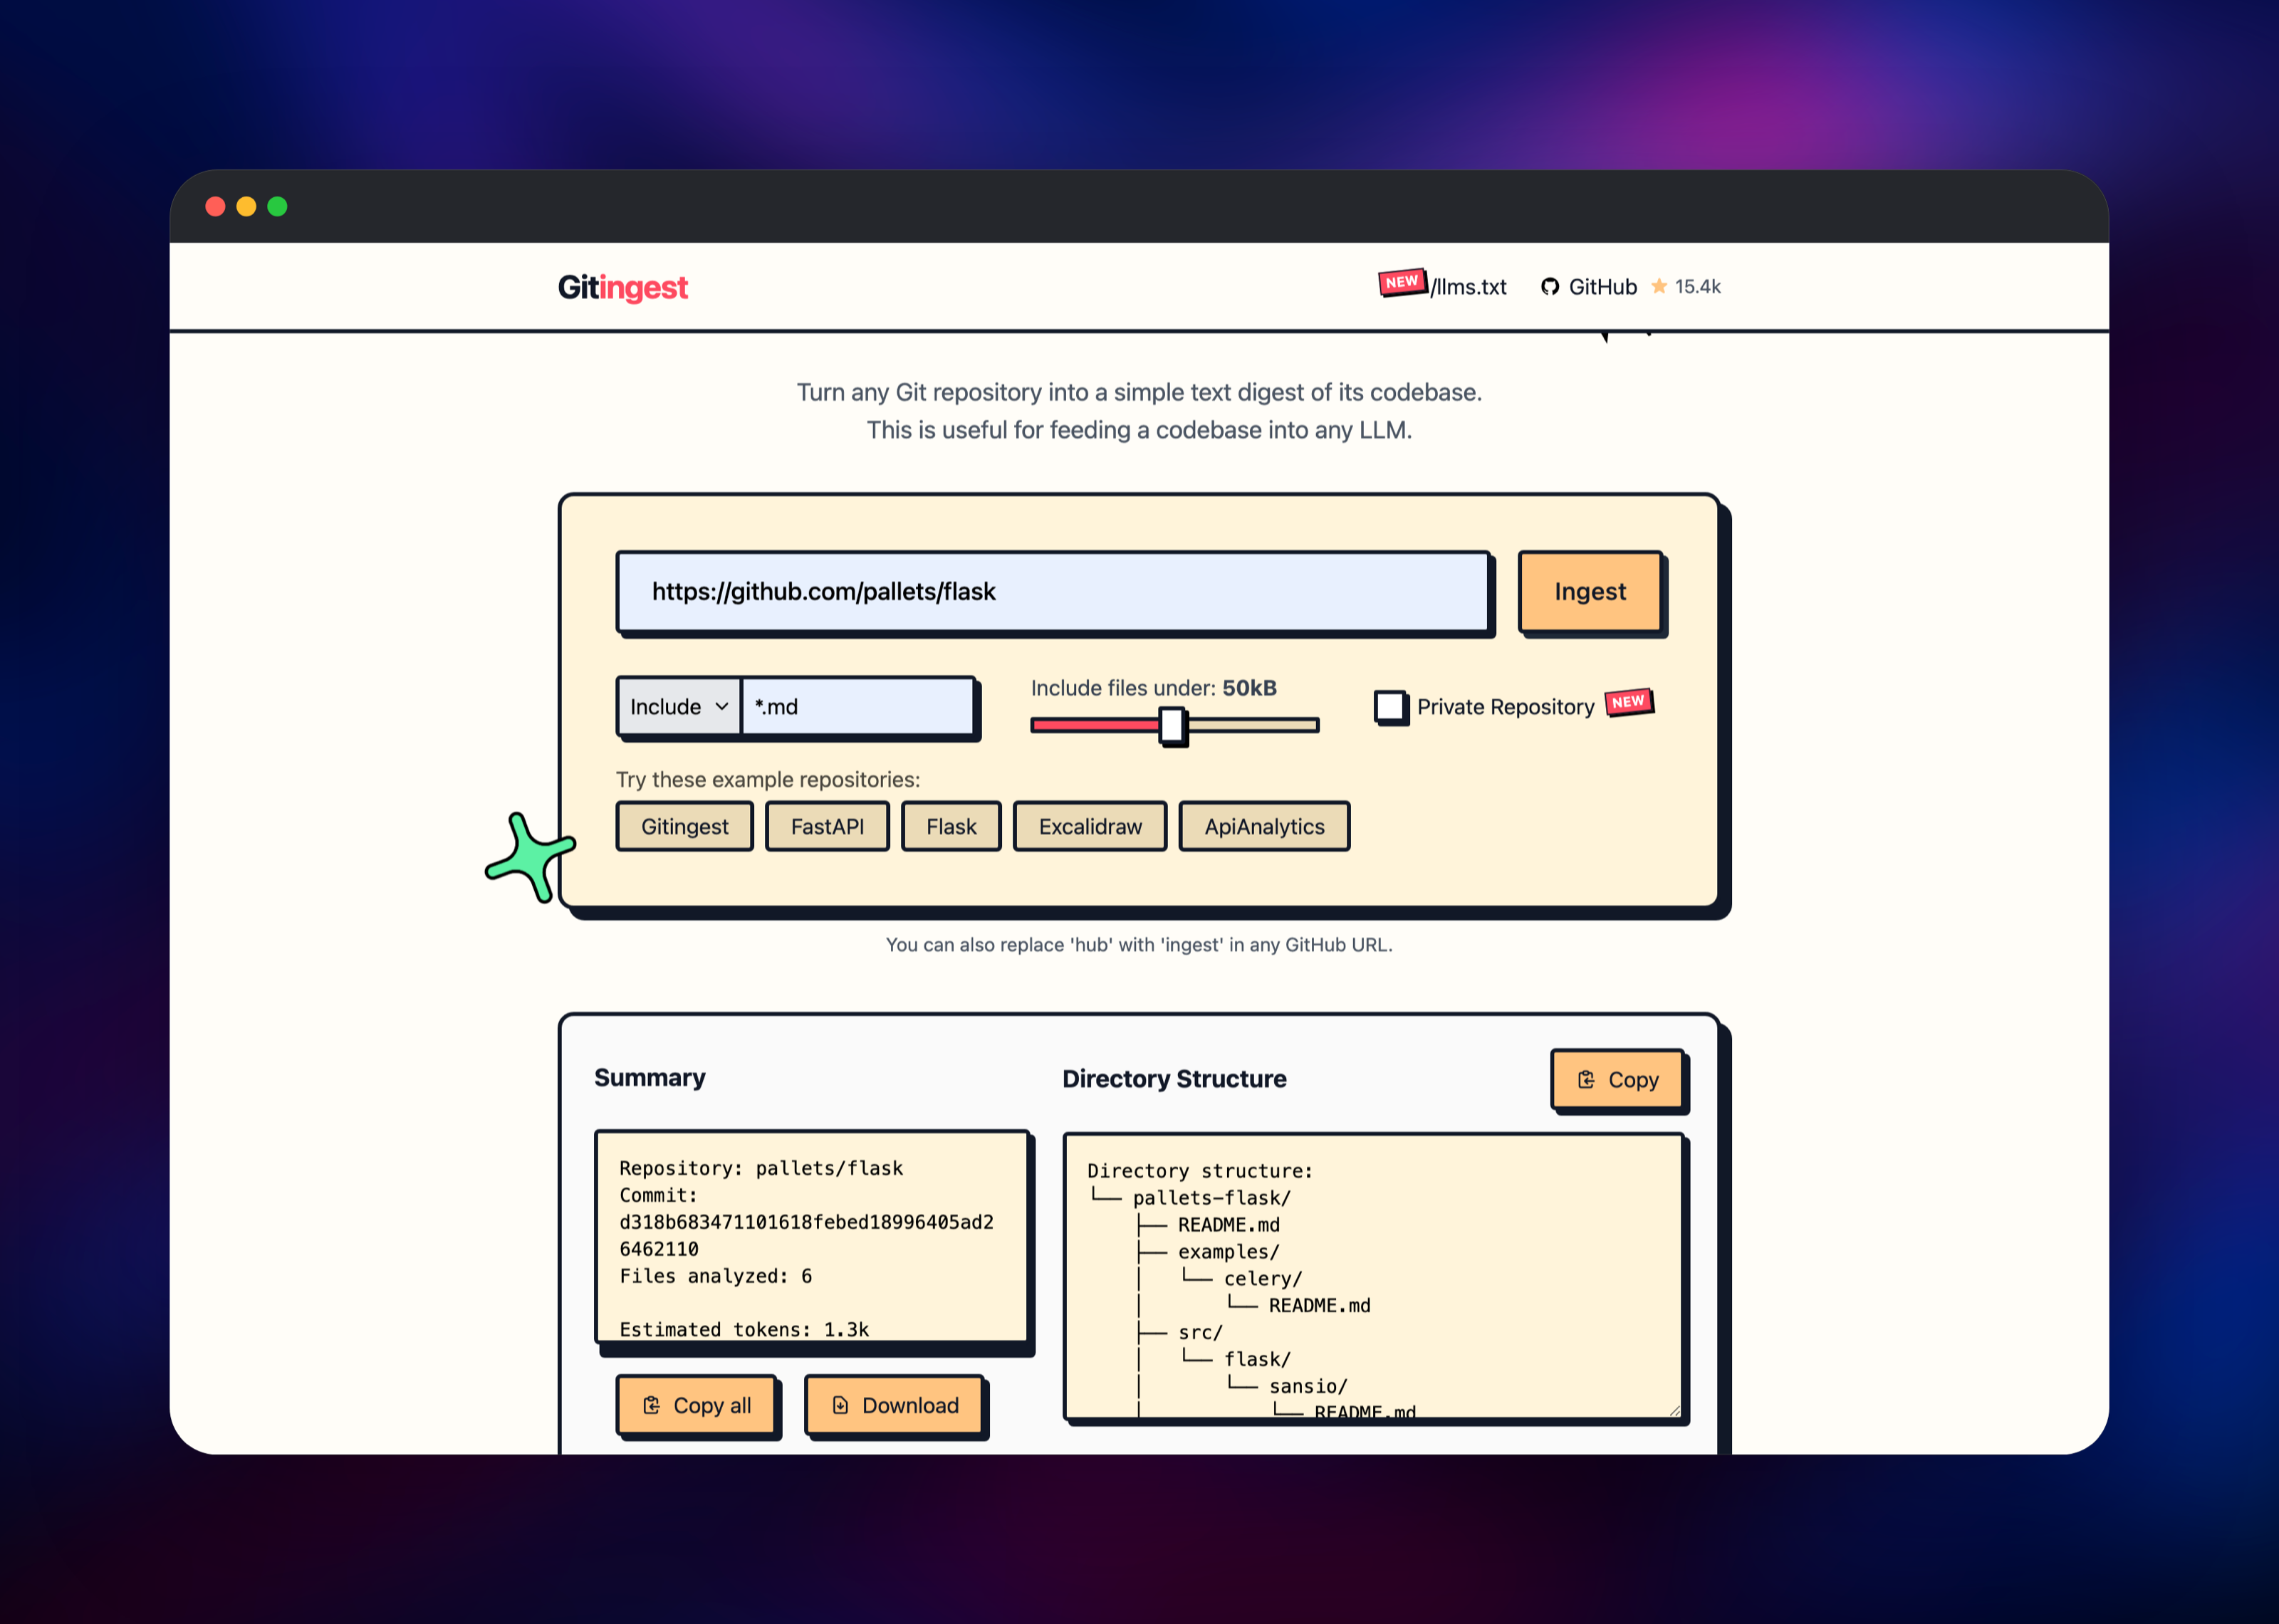The width and height of the screenshot is (2279, 1624).
Task: Click the *.md pattern input field
Action: (x=858, y=707)
